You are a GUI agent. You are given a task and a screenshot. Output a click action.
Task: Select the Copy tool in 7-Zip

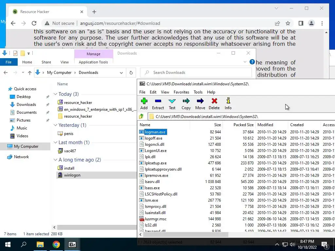click(x=186, y=104)
